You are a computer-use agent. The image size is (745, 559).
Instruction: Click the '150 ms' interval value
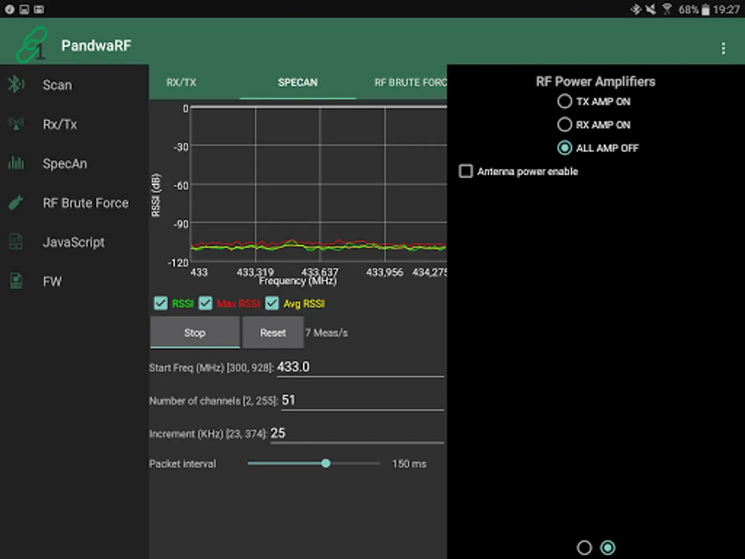pos(409,464)
